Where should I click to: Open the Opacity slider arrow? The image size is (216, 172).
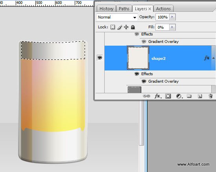[x=172, y=17]
